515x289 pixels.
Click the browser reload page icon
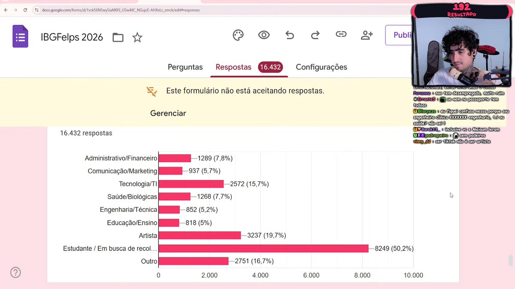(x=26, y=10)
